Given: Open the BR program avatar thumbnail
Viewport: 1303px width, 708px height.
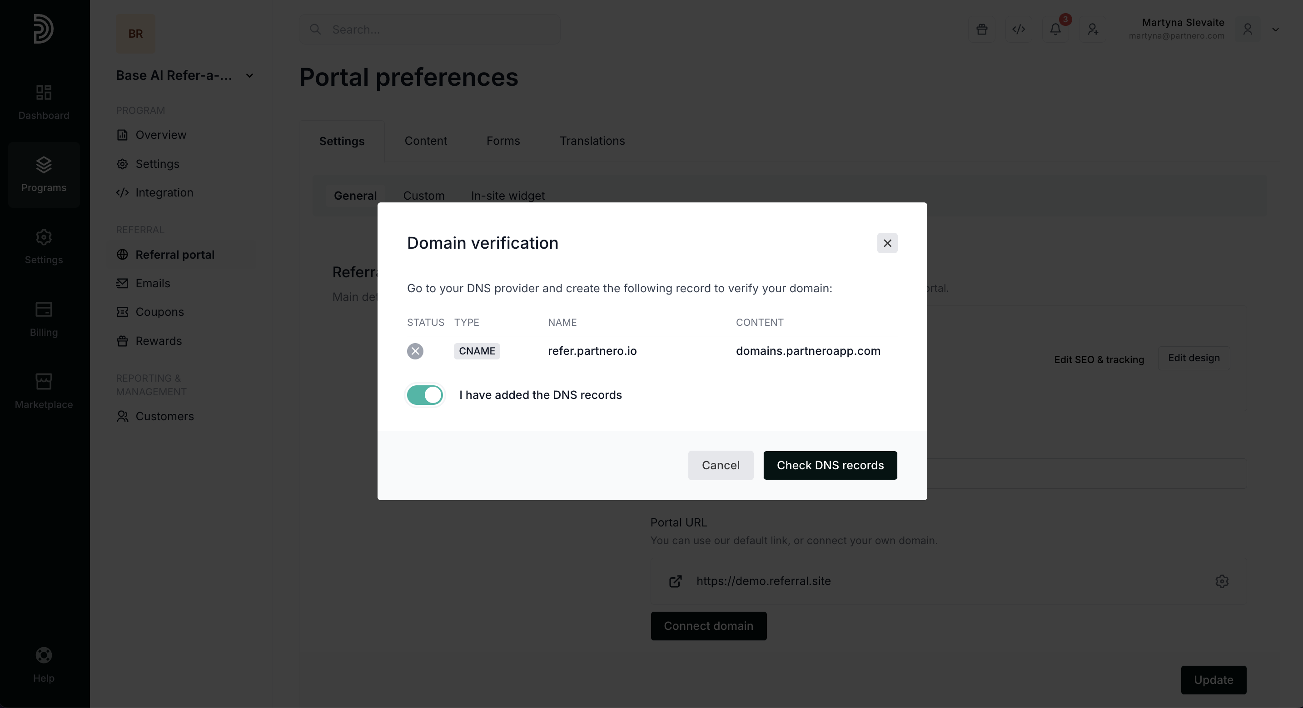Looking at the screenshot, I should tap(135, 33).
